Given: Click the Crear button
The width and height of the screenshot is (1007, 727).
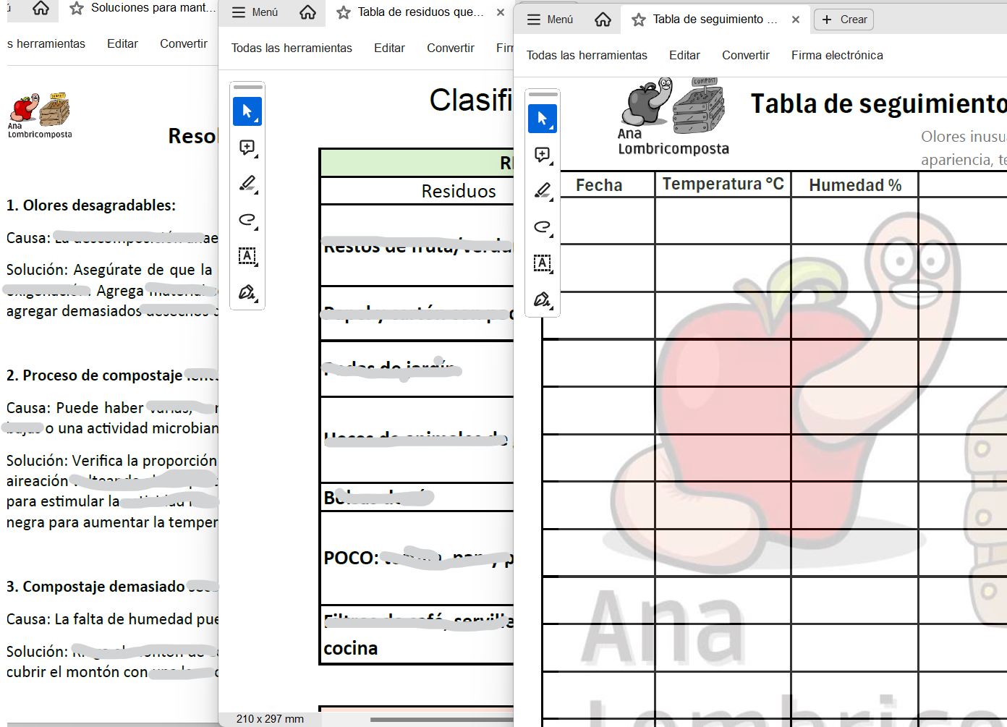Looking at the screenshot, I should pos(844,20).
